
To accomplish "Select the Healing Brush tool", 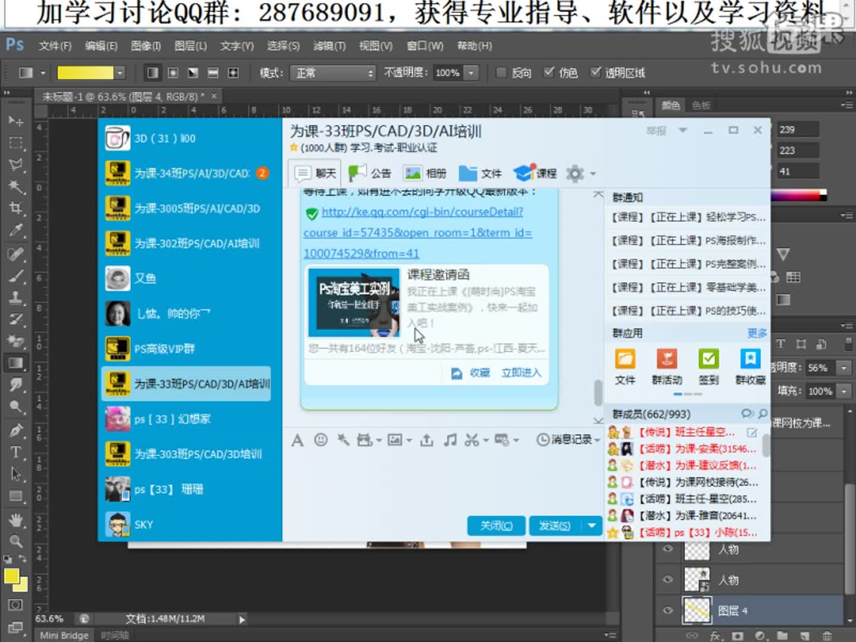I will click(x=16, y=254).
